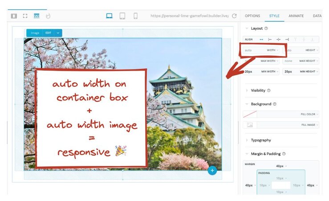329x201 pixels.
Task: Click the blue plus add-block button
Action: 212,170
